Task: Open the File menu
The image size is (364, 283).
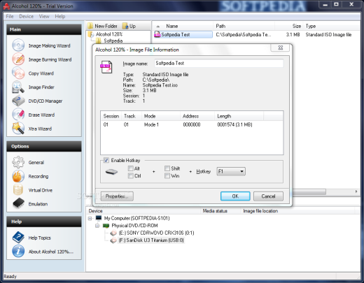Action: (x=10, y=16)
